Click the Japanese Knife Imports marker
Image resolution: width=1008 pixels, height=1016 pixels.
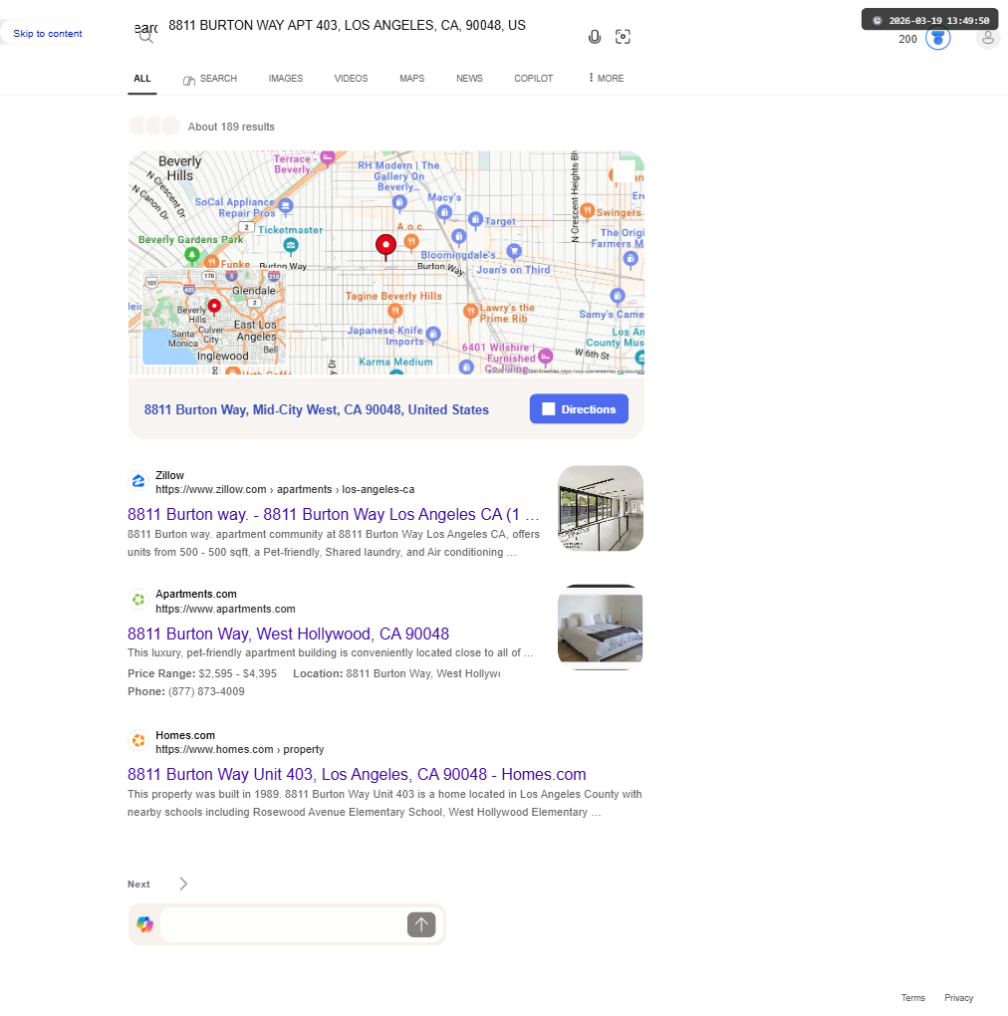tap(433, 335)
